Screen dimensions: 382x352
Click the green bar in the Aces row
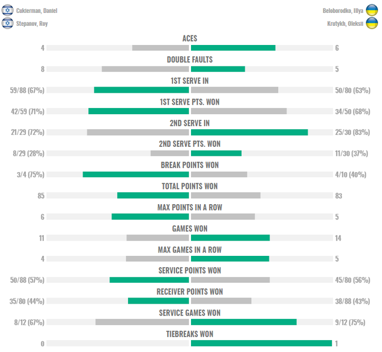click(x=233, y=48)
